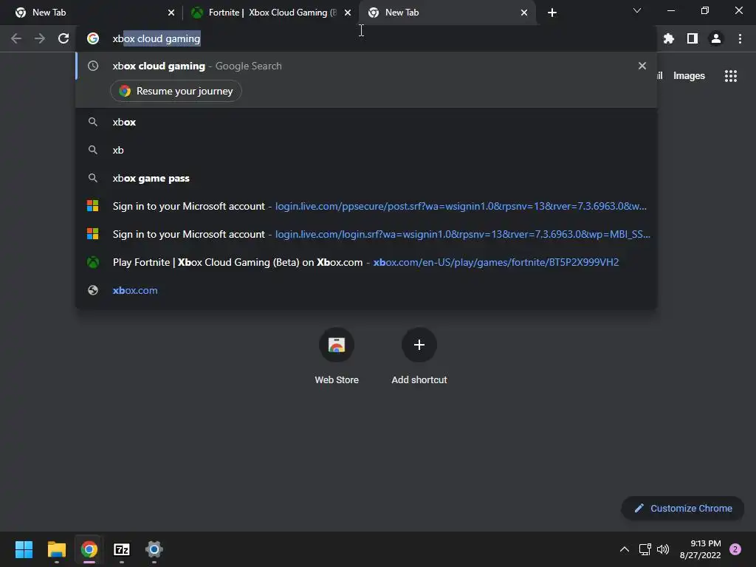756x567 pixels.
Task: Open the Web Store shortcut
Action: (337, 356)
